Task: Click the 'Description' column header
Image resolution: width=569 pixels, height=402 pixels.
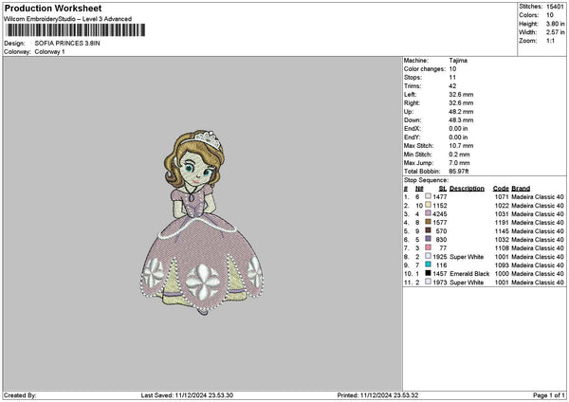Action: point(467,189)
